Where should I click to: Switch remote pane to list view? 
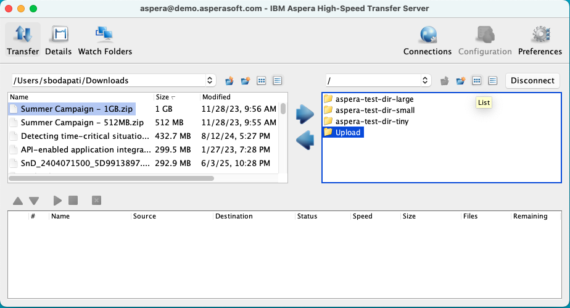pos(492,81)
